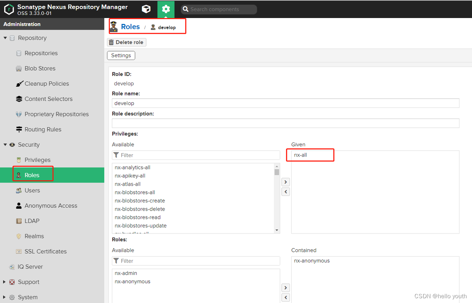Click the Role description input field

click(x=286, y=123)
